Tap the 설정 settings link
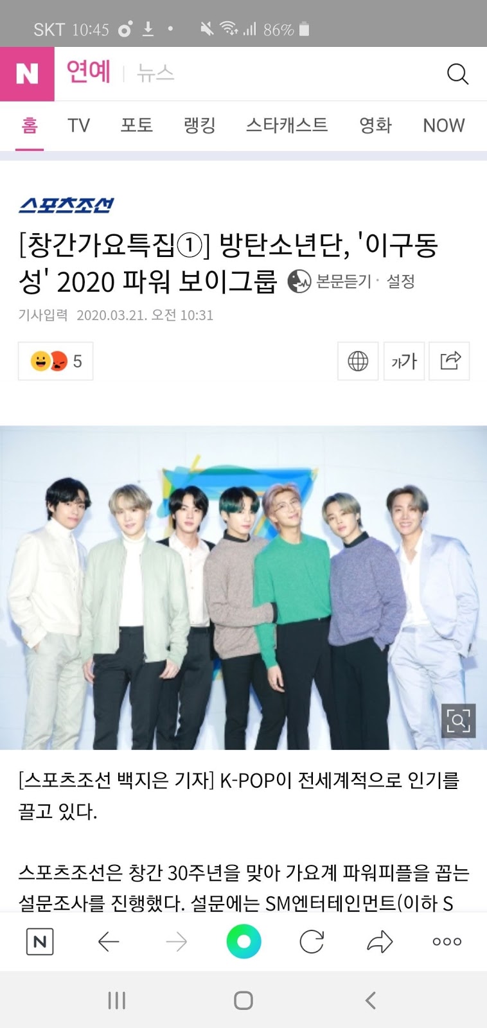This screenshot has width=487, height=1028. tap(400, 281)
